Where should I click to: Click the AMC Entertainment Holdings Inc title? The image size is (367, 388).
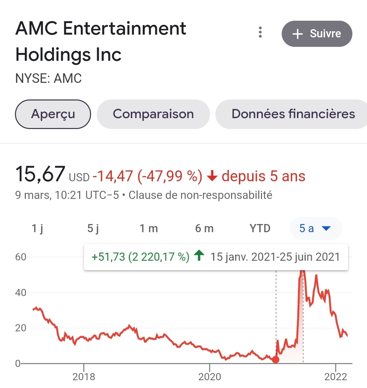point(101,41)
